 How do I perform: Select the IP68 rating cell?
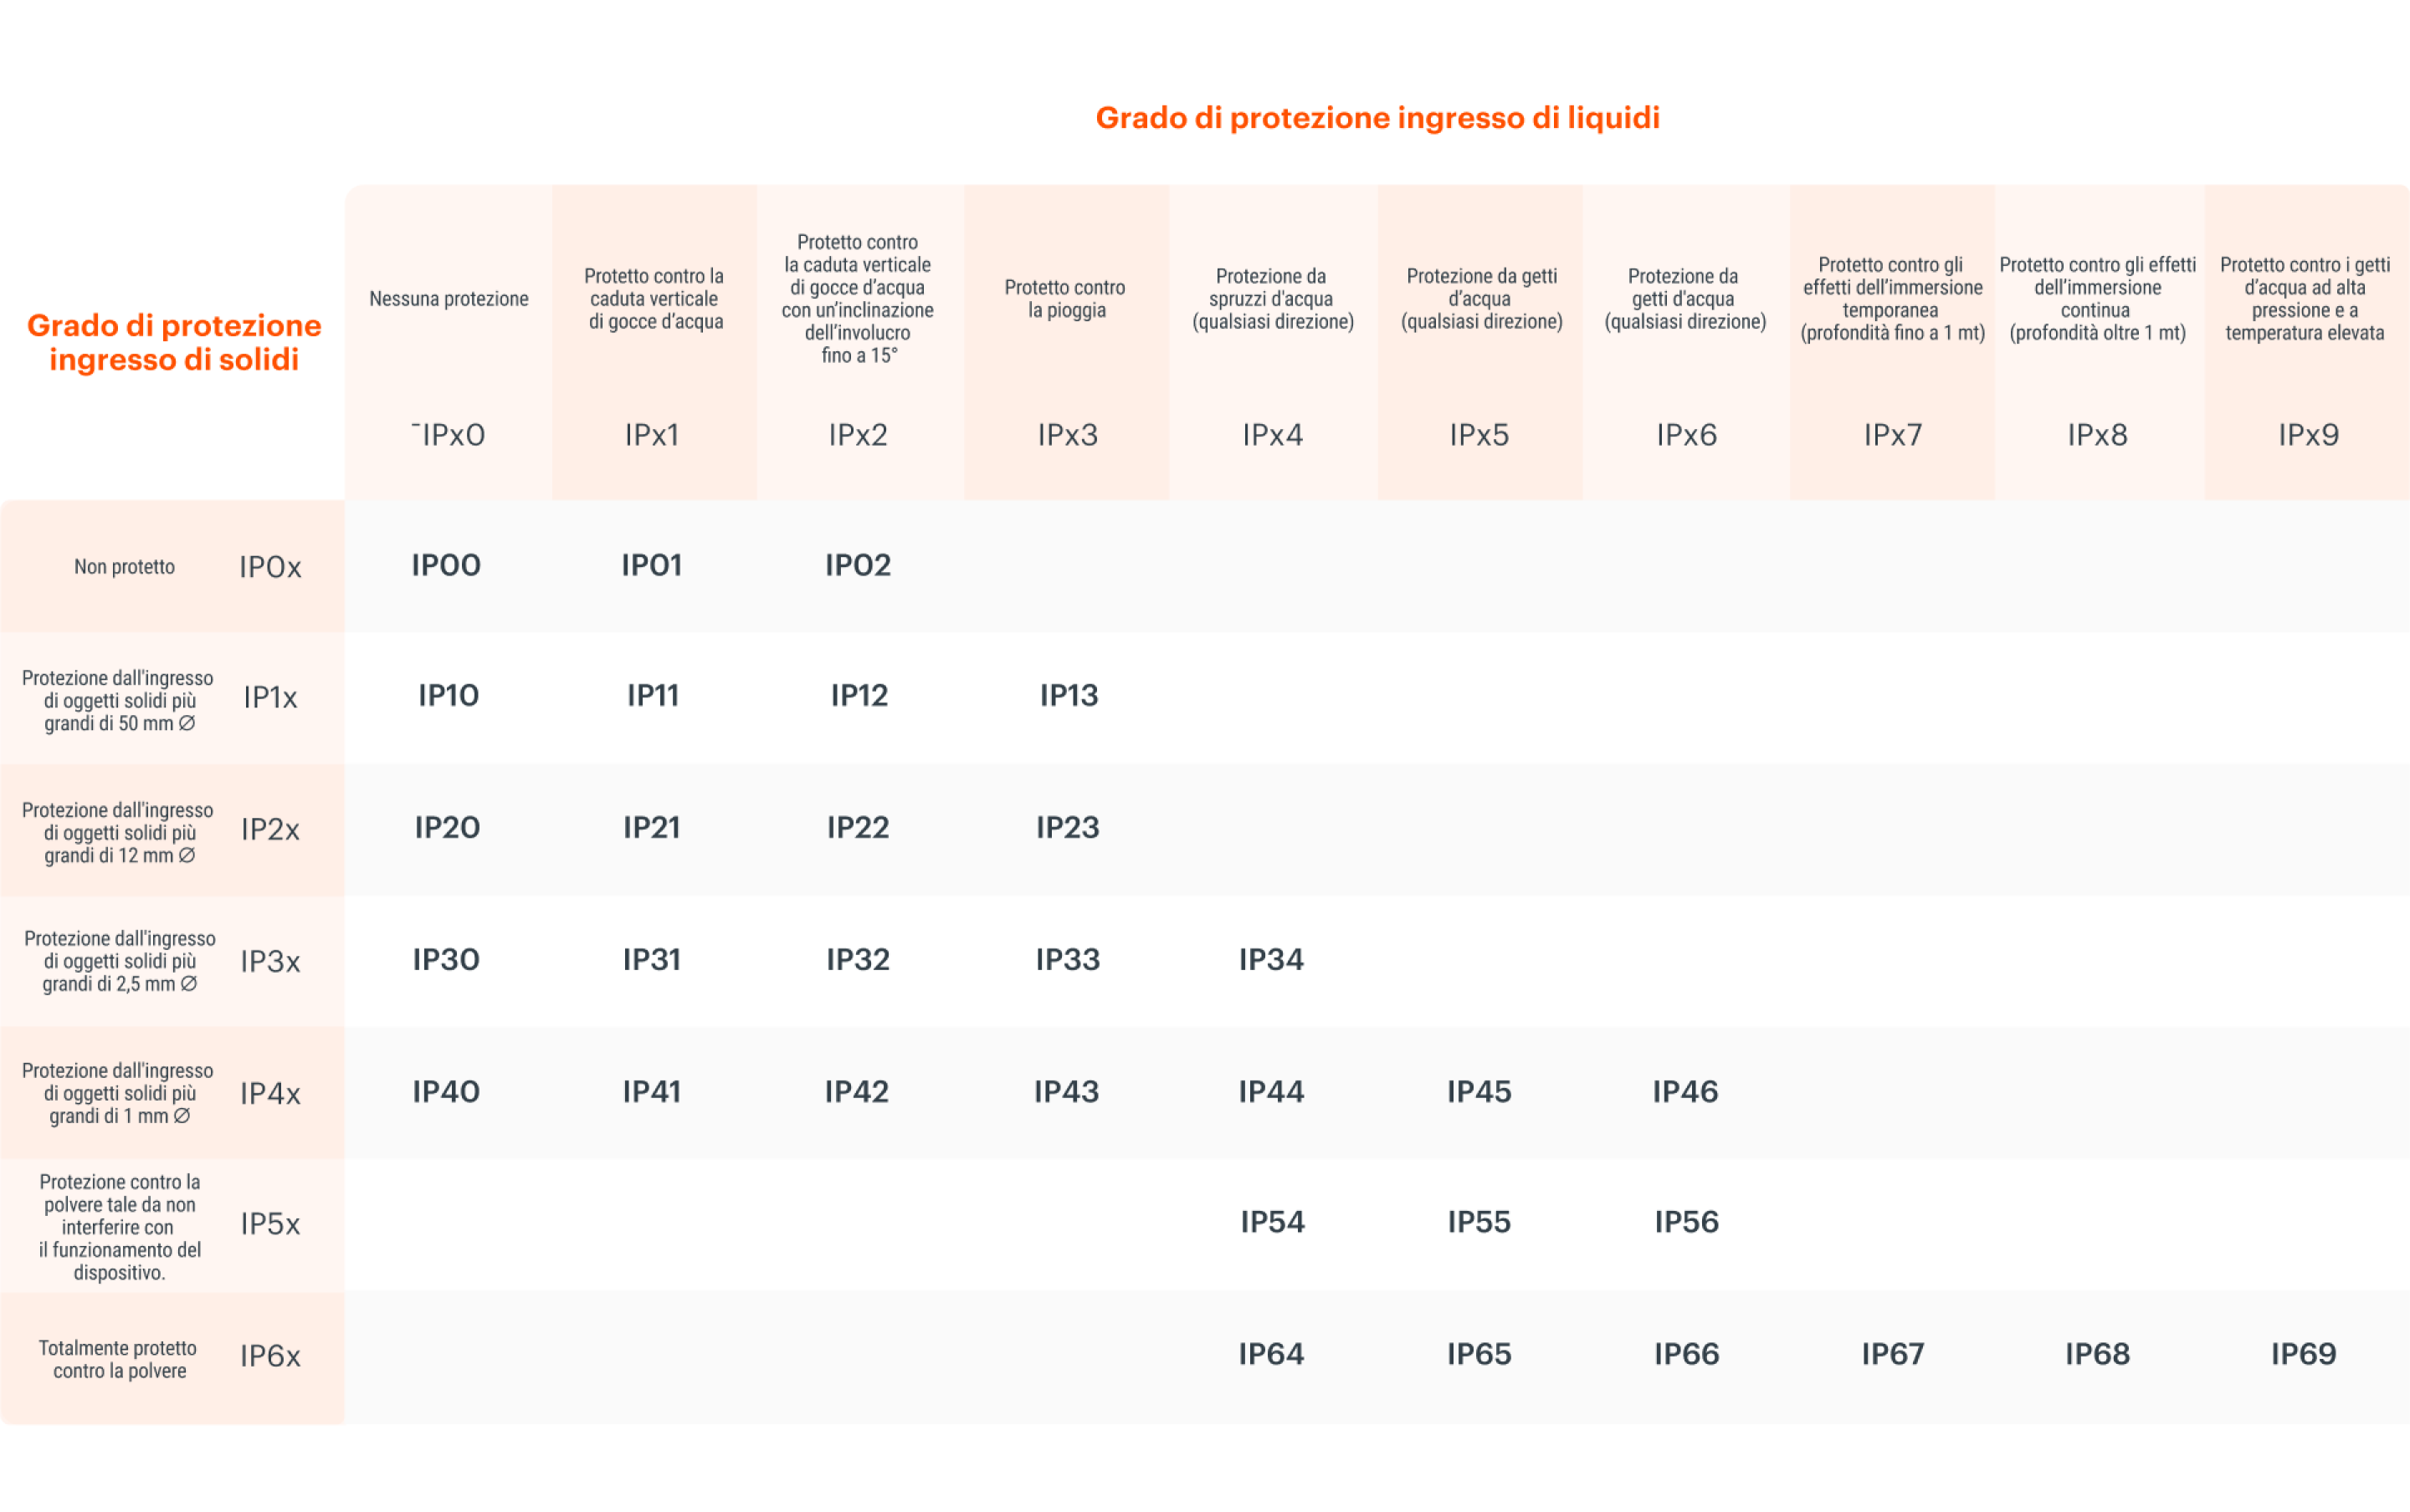pyautogui.click(x=2097, y=1354)
